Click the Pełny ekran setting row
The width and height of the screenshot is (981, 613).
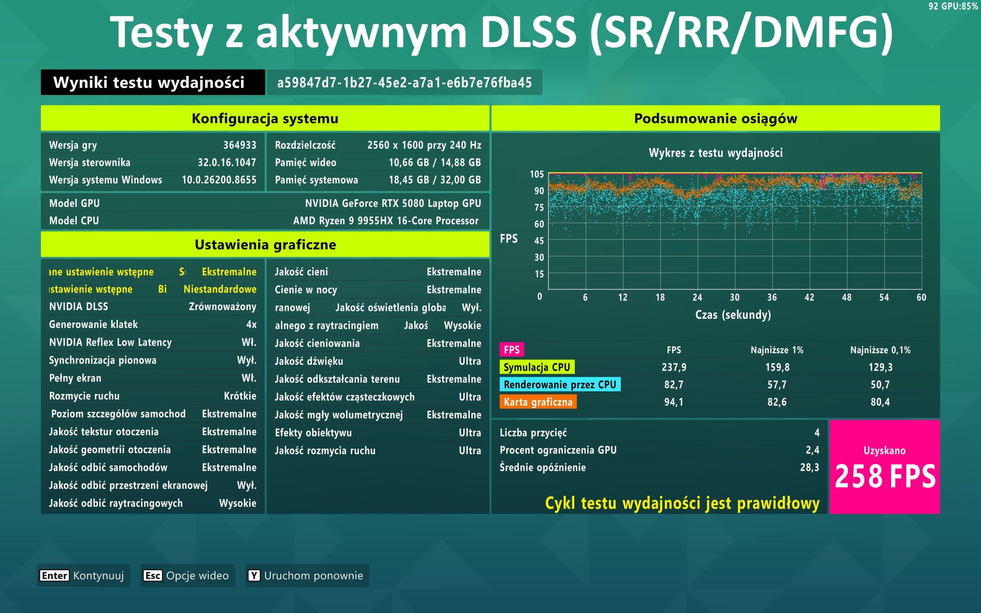click(153, 378)
